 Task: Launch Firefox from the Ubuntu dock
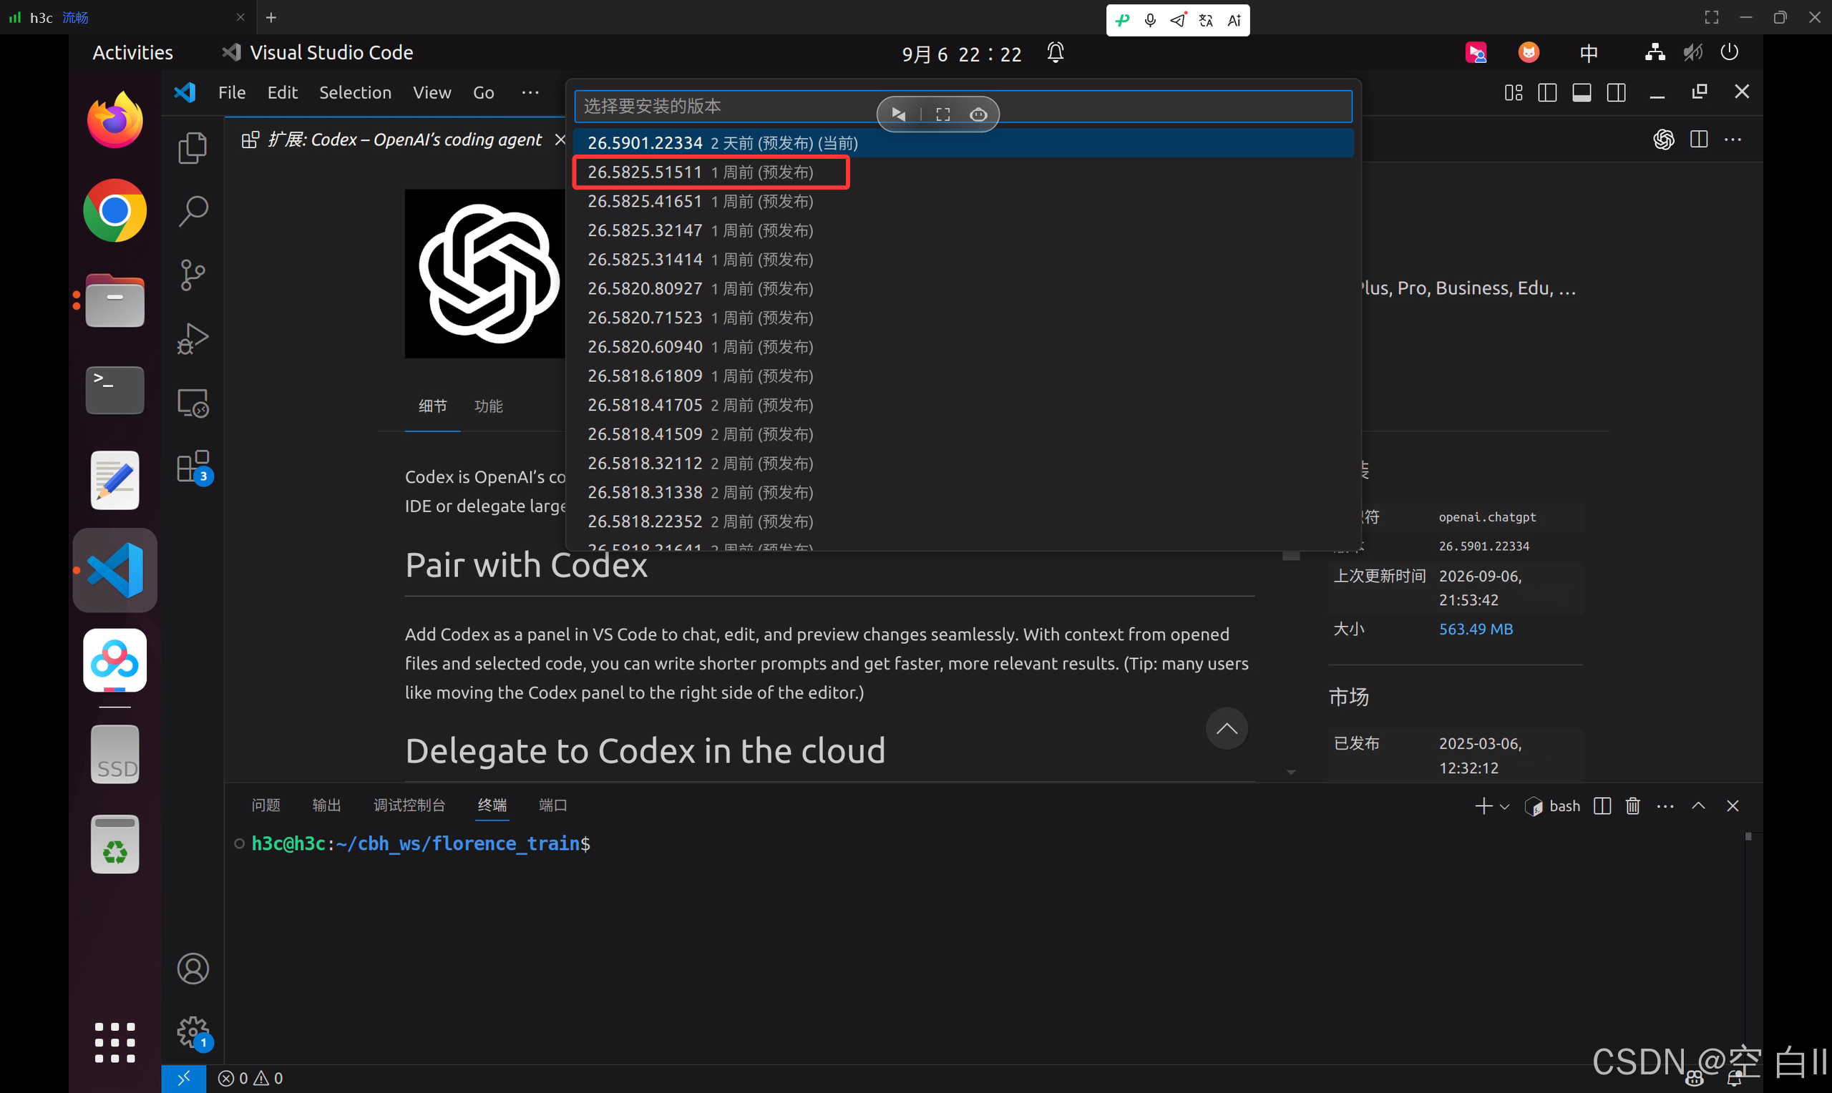(115, 120)
